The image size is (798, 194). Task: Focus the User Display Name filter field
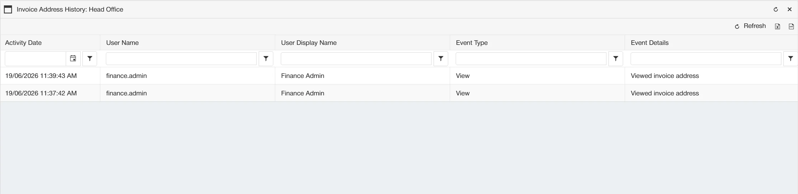pyautogui.click(x=356, y=59)
